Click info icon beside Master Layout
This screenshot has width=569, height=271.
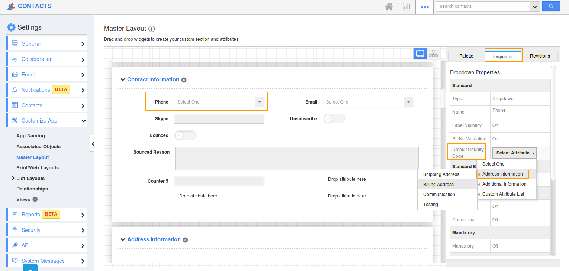click(151, 29)
